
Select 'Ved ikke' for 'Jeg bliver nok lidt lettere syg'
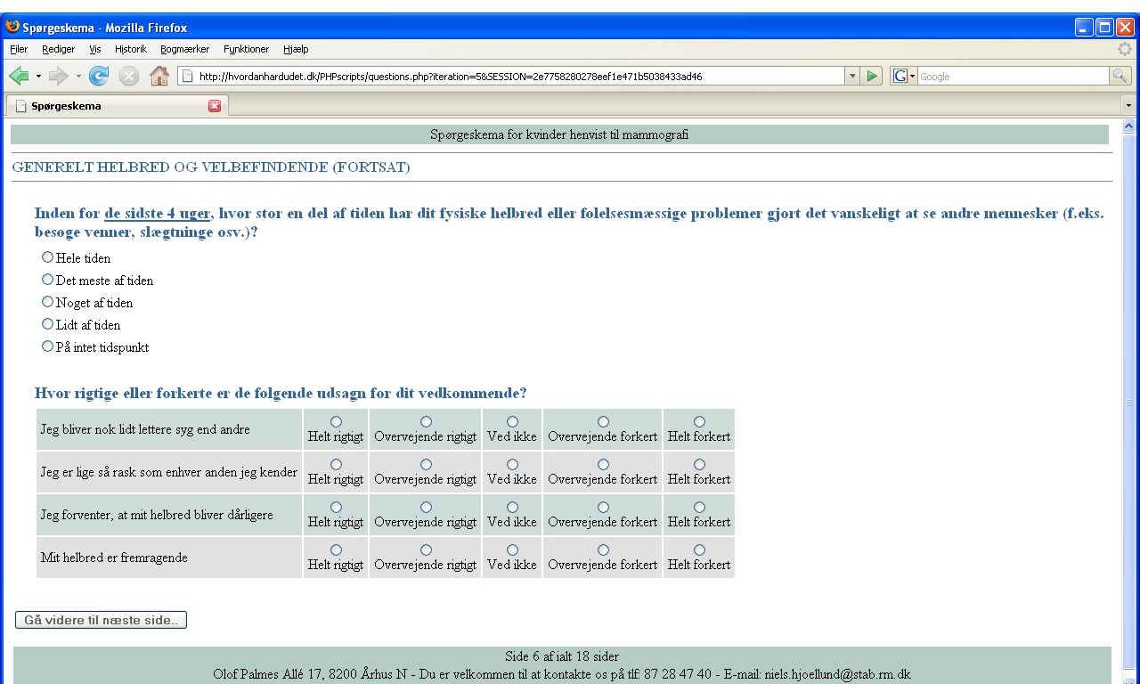click(512, 421)
